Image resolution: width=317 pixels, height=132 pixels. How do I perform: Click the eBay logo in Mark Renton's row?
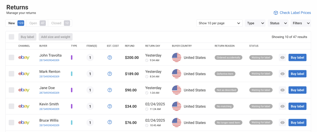[24, 74]
